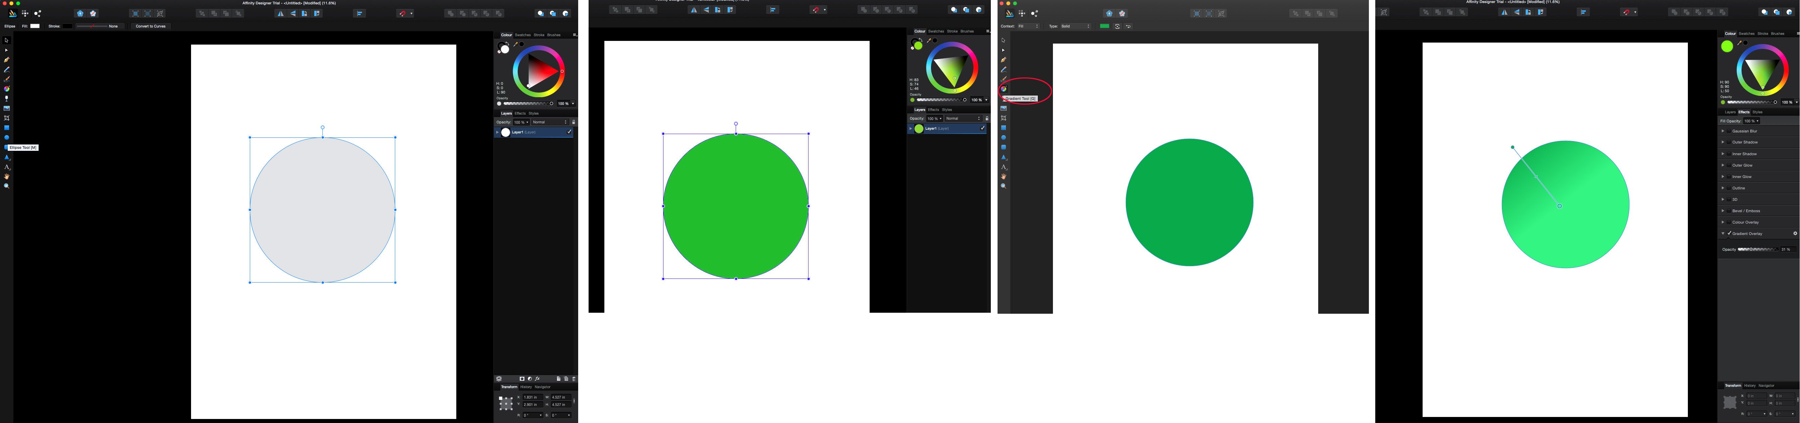Enable the Inner Glow effect checkbox
Screen dimensions: 1800x423
tap(1729, 177)
